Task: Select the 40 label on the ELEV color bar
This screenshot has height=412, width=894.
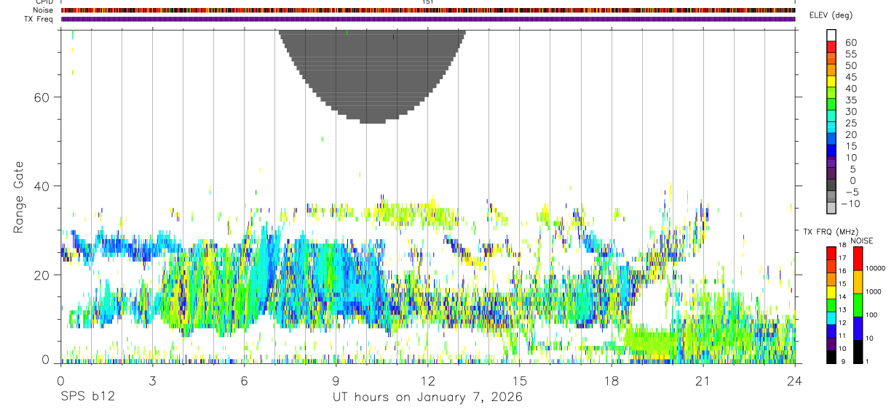Action: 850,89
